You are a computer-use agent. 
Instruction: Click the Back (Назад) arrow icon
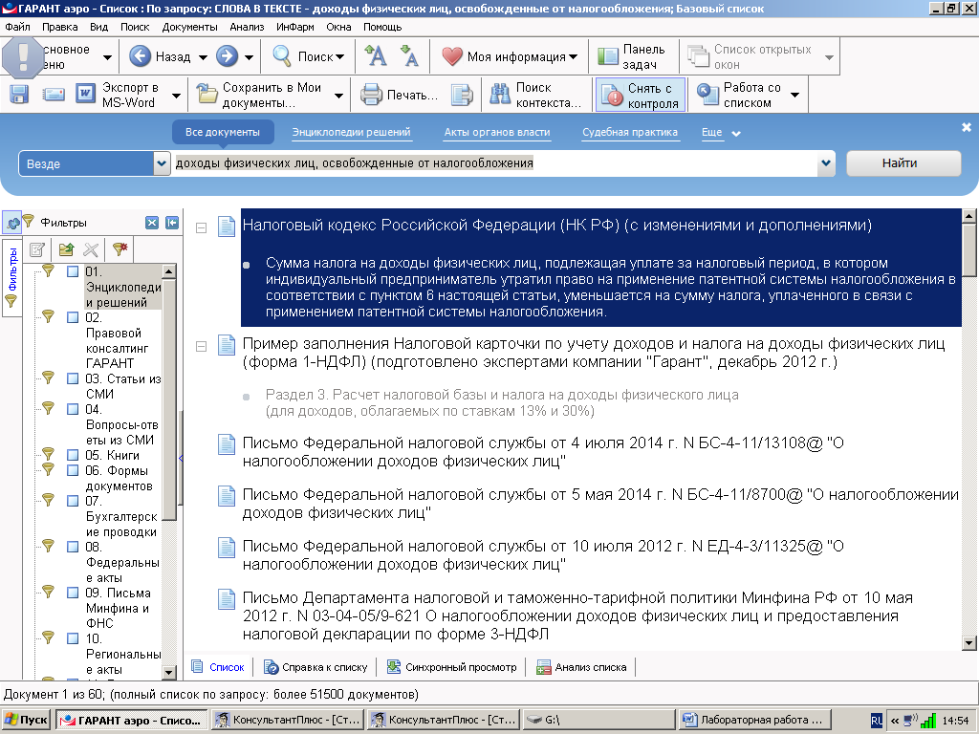click(x=140, y=56)
